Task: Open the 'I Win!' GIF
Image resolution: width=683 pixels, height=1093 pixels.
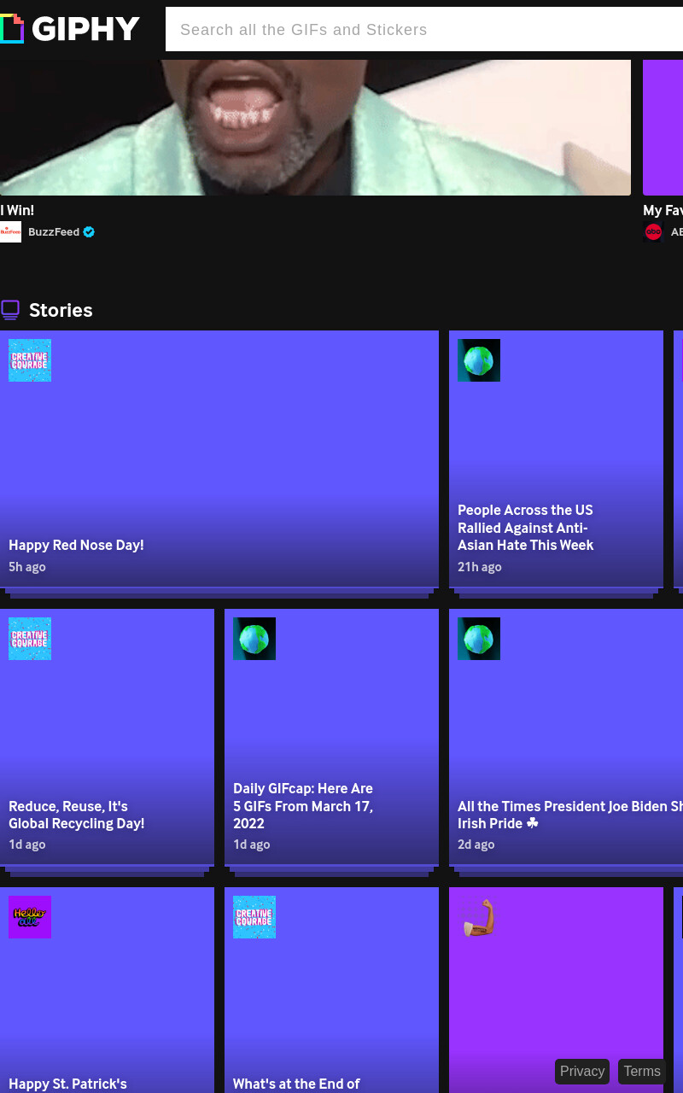Action: coord(315,127)
